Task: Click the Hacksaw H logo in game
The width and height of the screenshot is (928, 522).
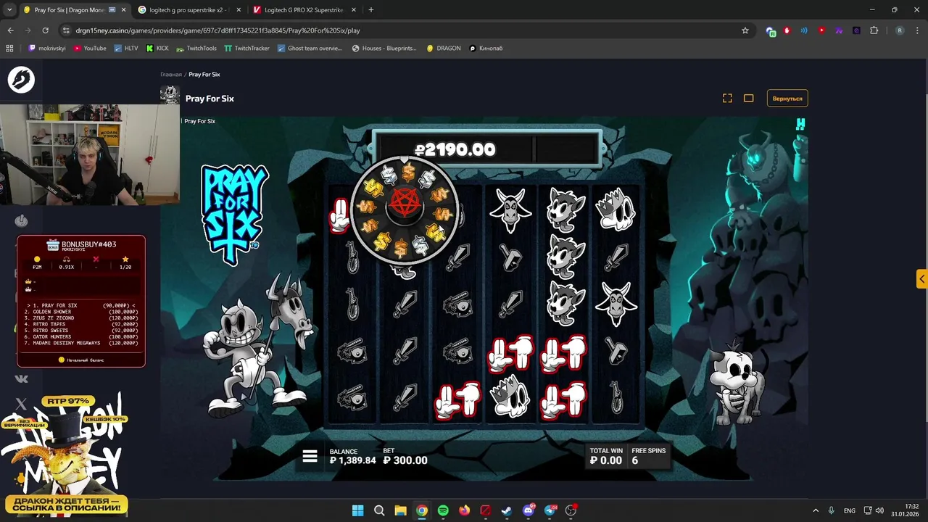Action: 800,124
